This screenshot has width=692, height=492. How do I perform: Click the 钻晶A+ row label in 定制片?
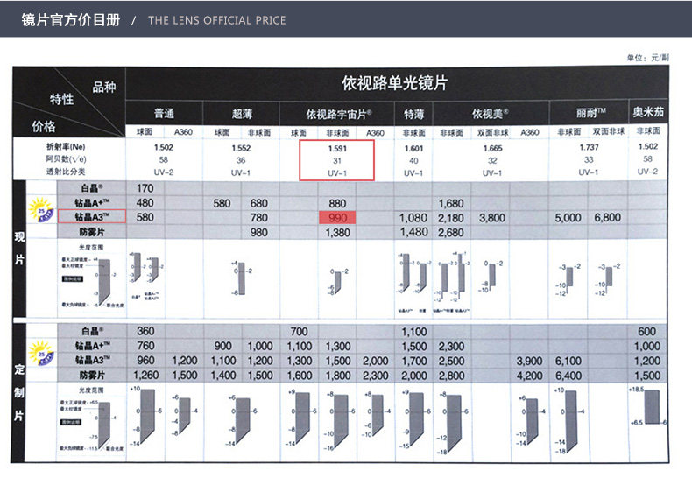[92, 346]
